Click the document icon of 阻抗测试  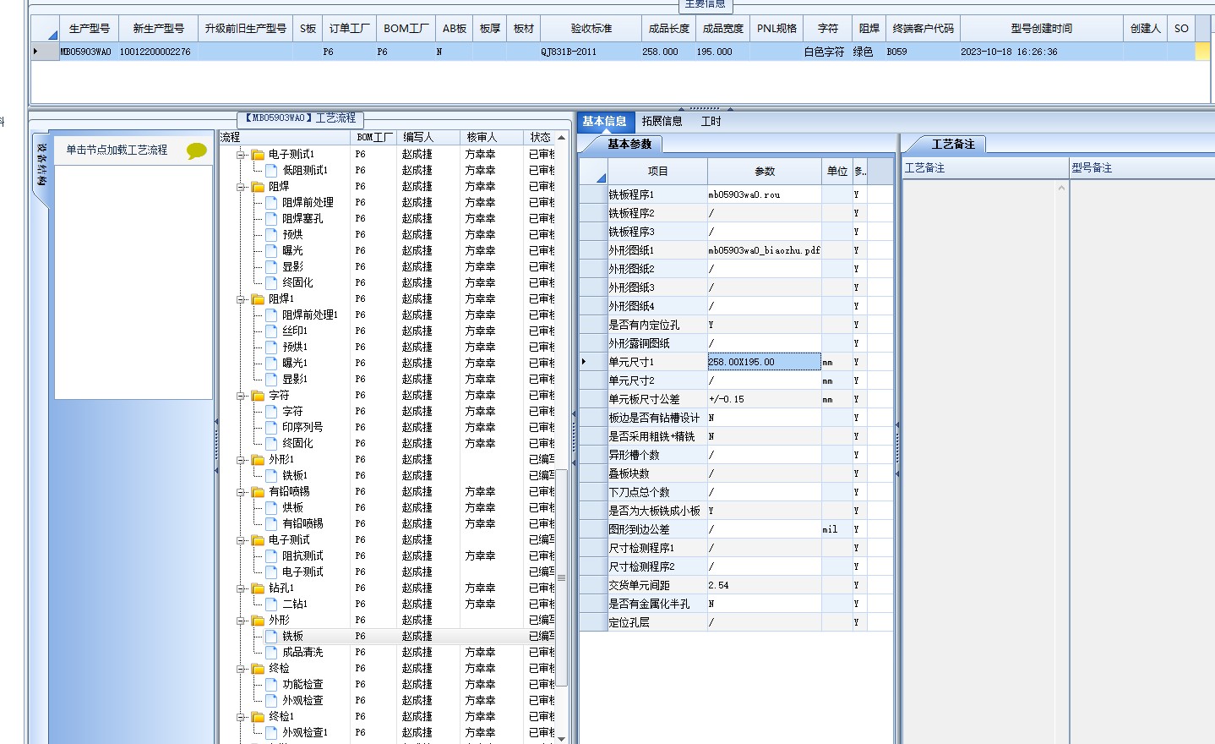point(272,556)
